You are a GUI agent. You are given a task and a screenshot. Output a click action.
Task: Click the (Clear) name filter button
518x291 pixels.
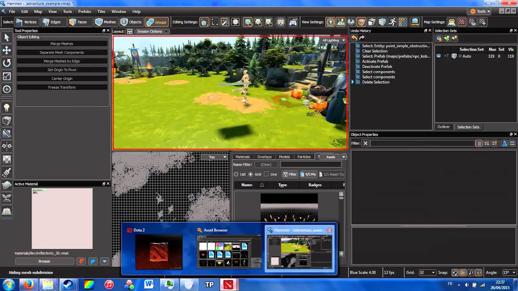(266, 164)
